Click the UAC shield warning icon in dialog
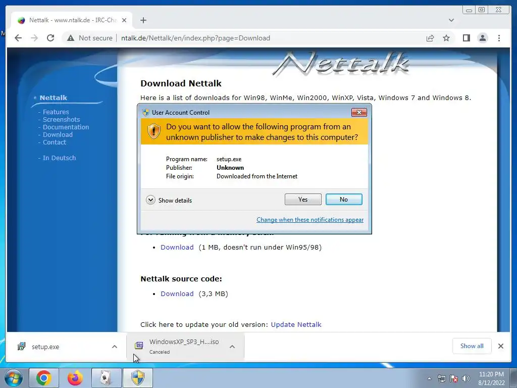Viewport: 517px width, 388px height. tap(153, 131)
